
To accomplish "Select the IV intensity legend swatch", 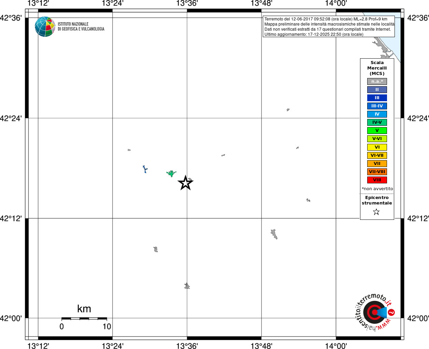I will 377,114.
